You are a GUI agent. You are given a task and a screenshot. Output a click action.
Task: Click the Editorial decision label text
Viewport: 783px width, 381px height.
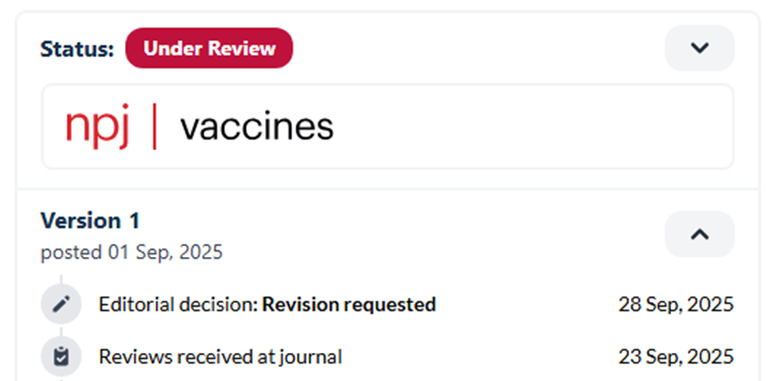coord(178,304)
